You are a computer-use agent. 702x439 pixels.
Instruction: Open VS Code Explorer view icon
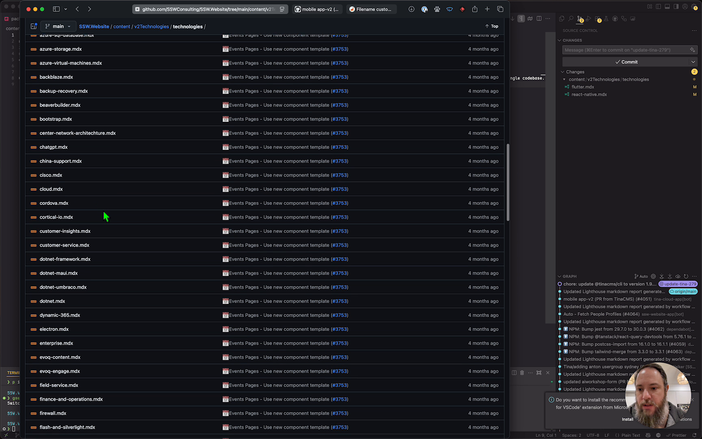tap(561, 19)
